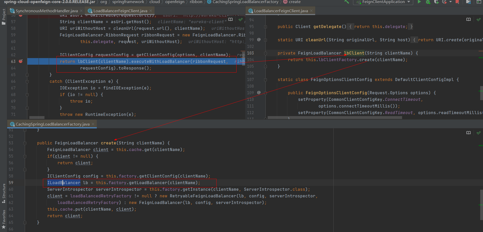Collapse the if block fold at line 55

(25, 156)
